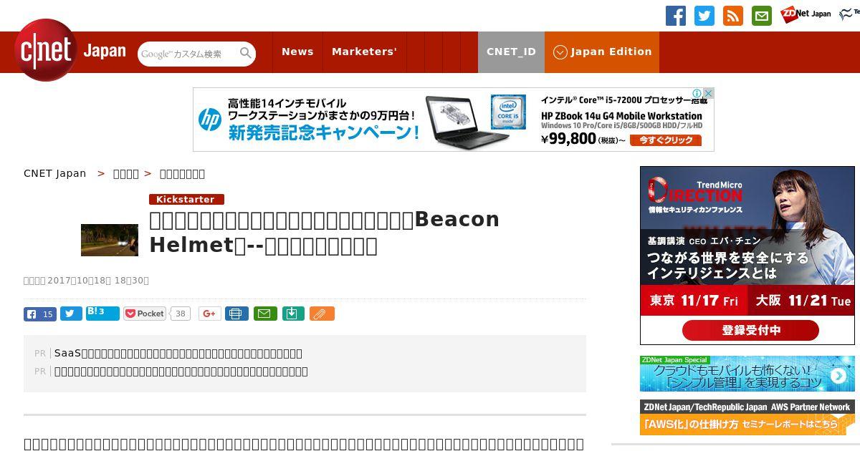Click the blue print article icon

click(x=236, y=314)
